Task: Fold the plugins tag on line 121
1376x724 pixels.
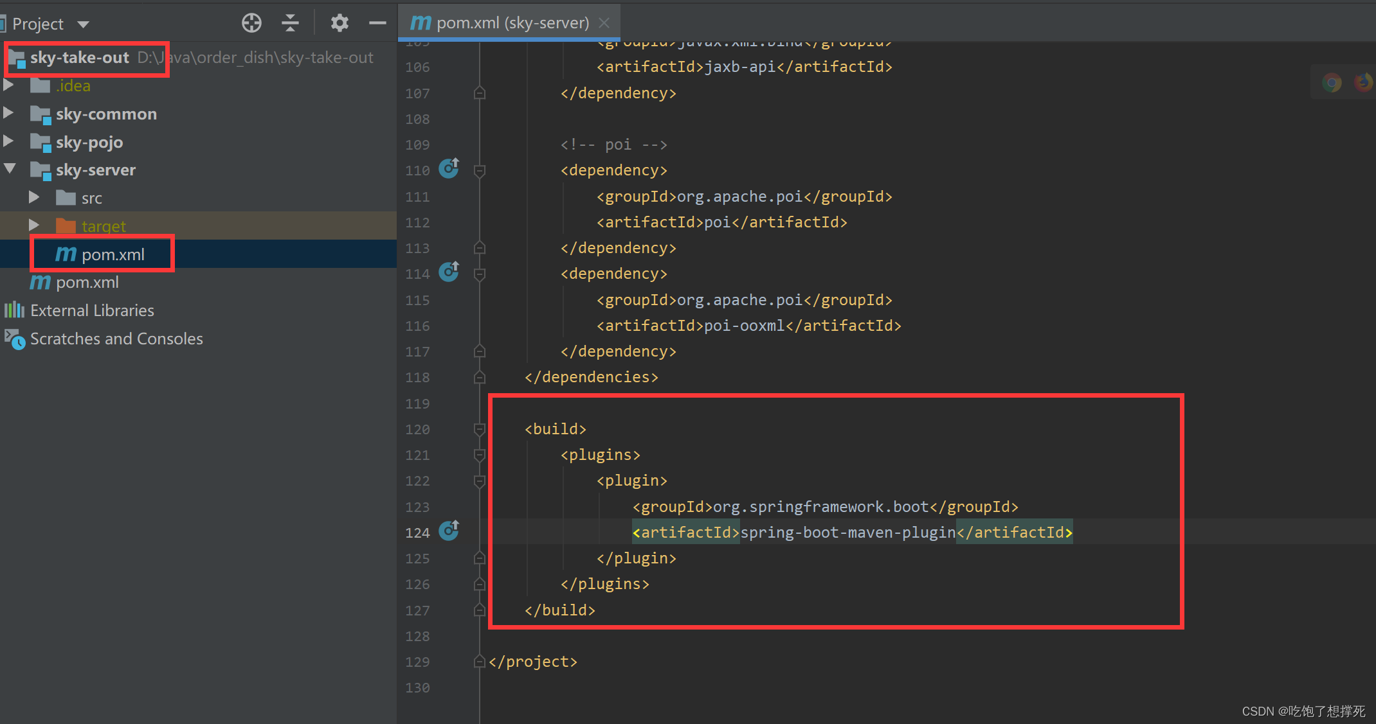Action: click(479, 455)
